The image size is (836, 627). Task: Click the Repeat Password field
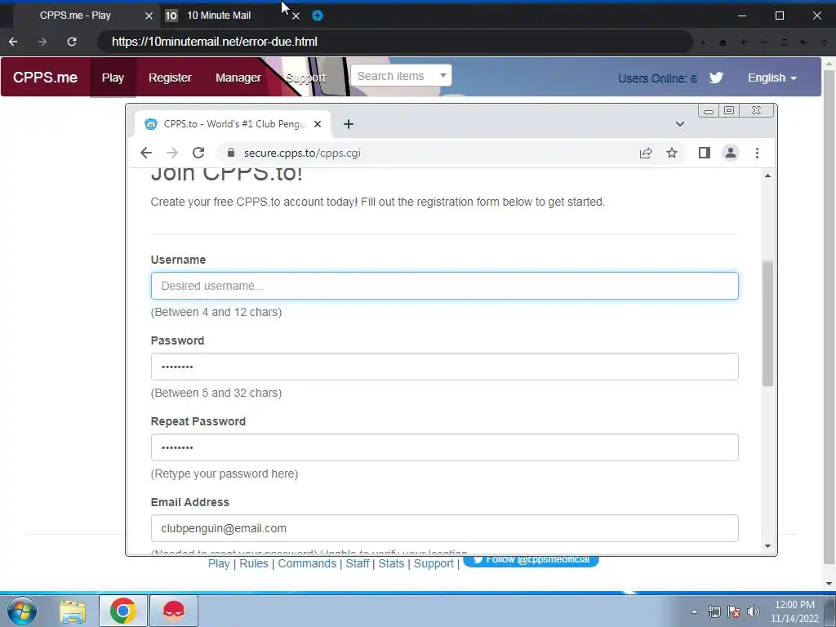445,447
